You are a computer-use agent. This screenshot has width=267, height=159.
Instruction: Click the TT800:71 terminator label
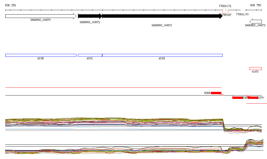tap(225, 6)
